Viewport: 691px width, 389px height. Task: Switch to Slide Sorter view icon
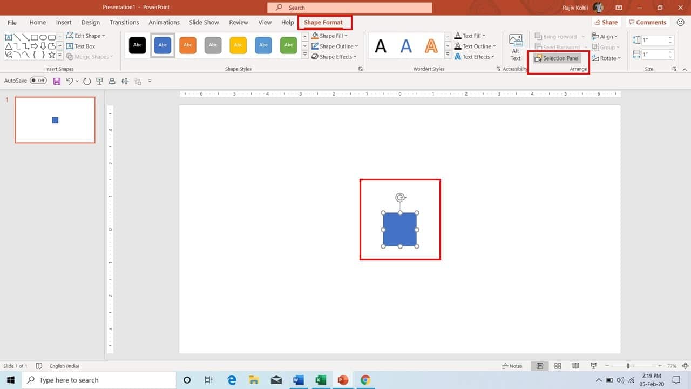coord(558,366)
